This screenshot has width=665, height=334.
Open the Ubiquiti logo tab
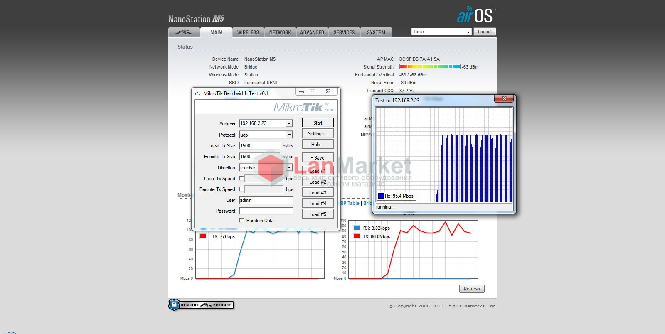[x=183, y=32]
